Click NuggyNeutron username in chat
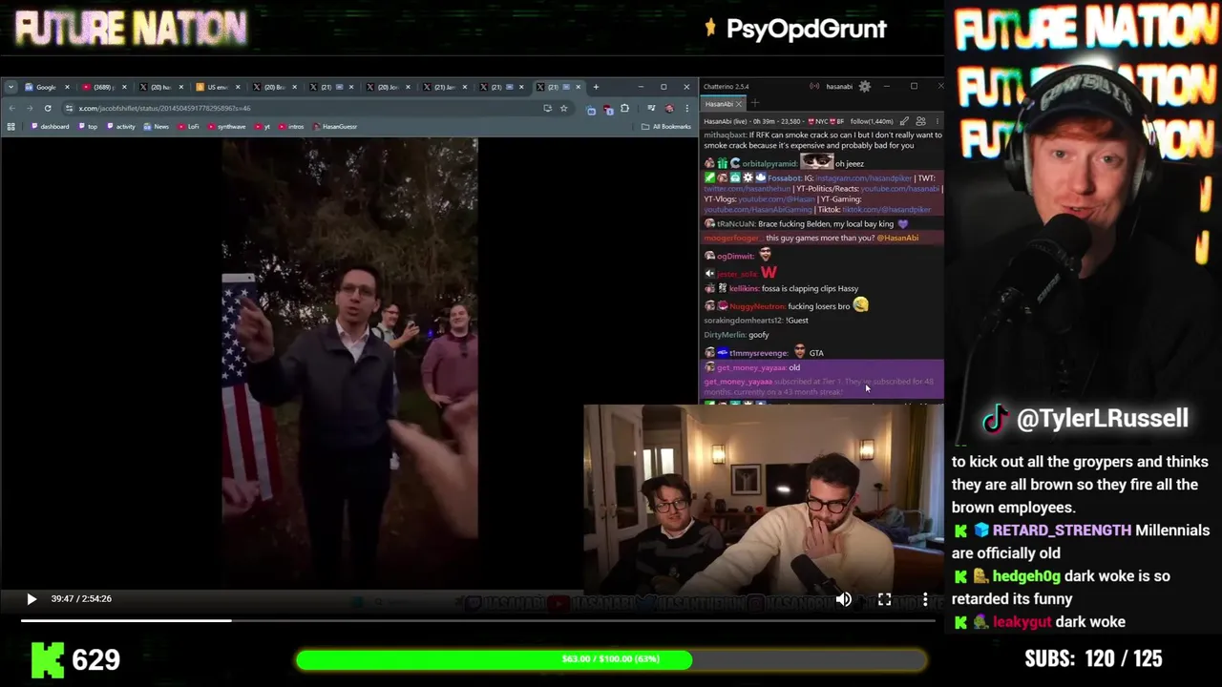This screenshot has height=687, width=1222. [x=757, y=306]
